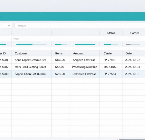Click the horizontal scrollbar thumb at the bottom
Image resolution: width=145 pixels, height=140 pixels.
[132, 139]
